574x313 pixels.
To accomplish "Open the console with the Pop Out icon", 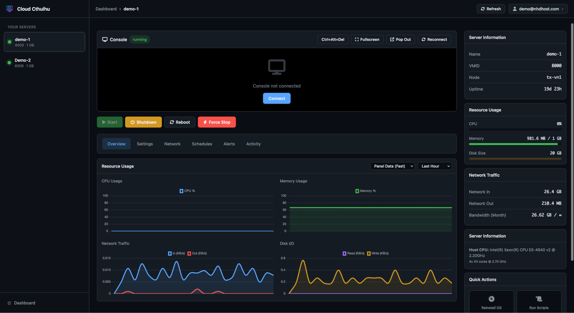I will [x=391, y=39].
